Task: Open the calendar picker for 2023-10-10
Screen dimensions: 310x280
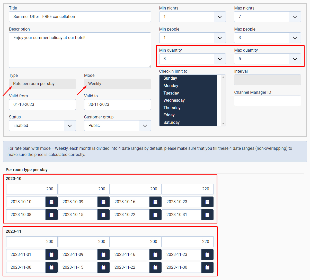Action: (x=51, y=202)
